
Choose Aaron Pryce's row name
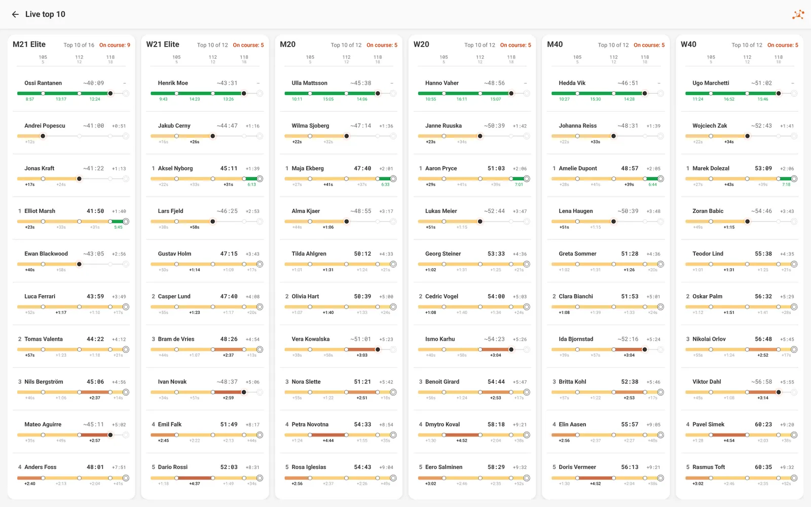[441, 168]
